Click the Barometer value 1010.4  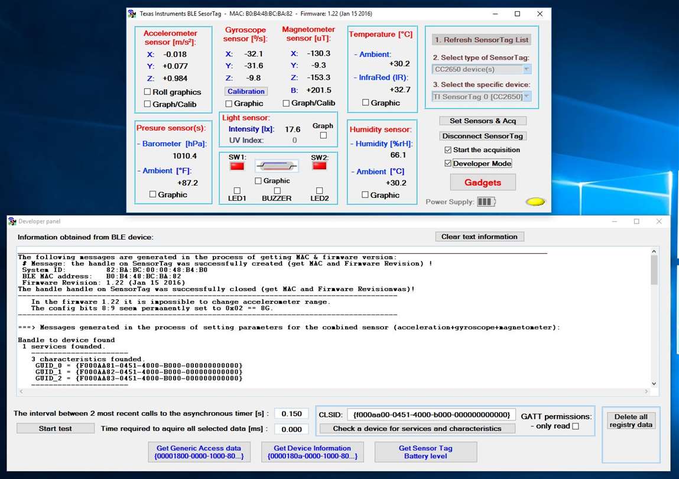coord(184,156)
